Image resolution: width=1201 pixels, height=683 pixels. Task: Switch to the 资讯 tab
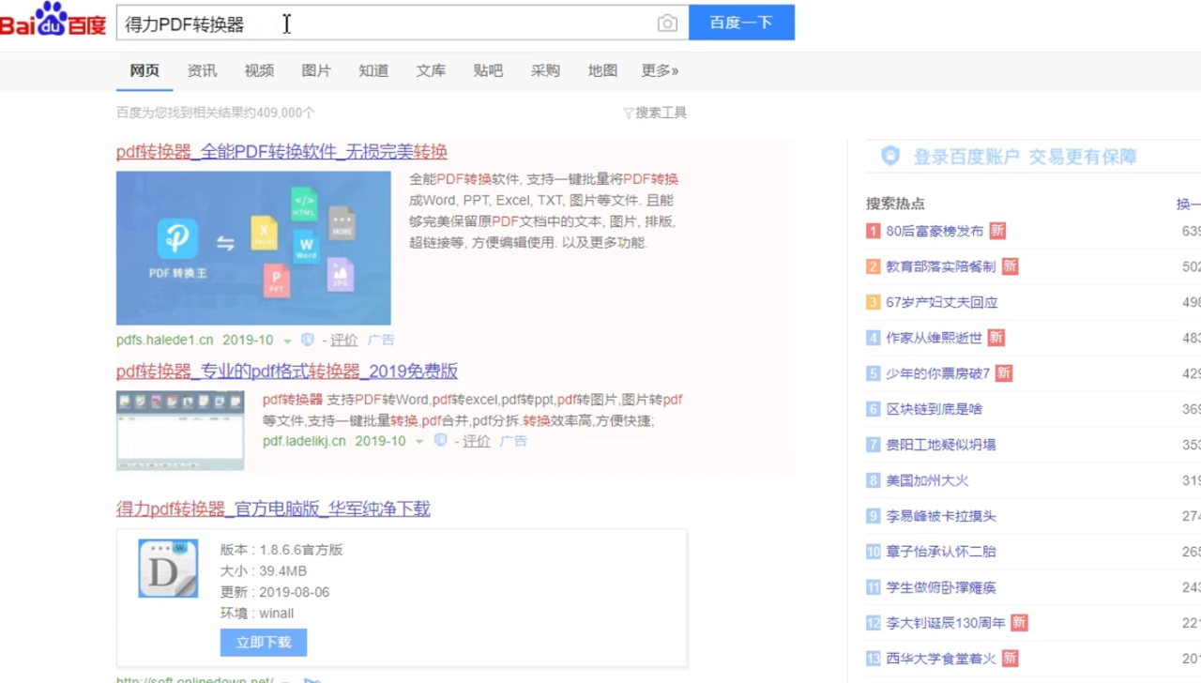202,70
